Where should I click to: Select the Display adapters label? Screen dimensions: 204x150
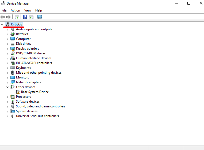pos(28,48)
